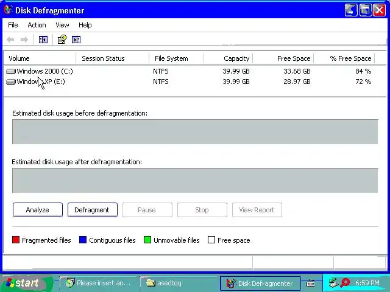
Task: Toggle the action pane toolbar icon
Action: pos(76,40)
